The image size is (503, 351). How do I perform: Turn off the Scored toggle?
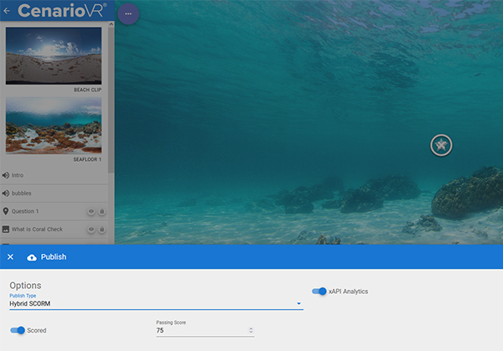click(18, 330)
